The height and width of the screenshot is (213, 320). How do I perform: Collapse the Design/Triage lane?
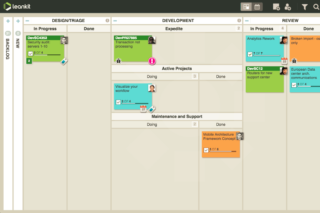[27, 21]
